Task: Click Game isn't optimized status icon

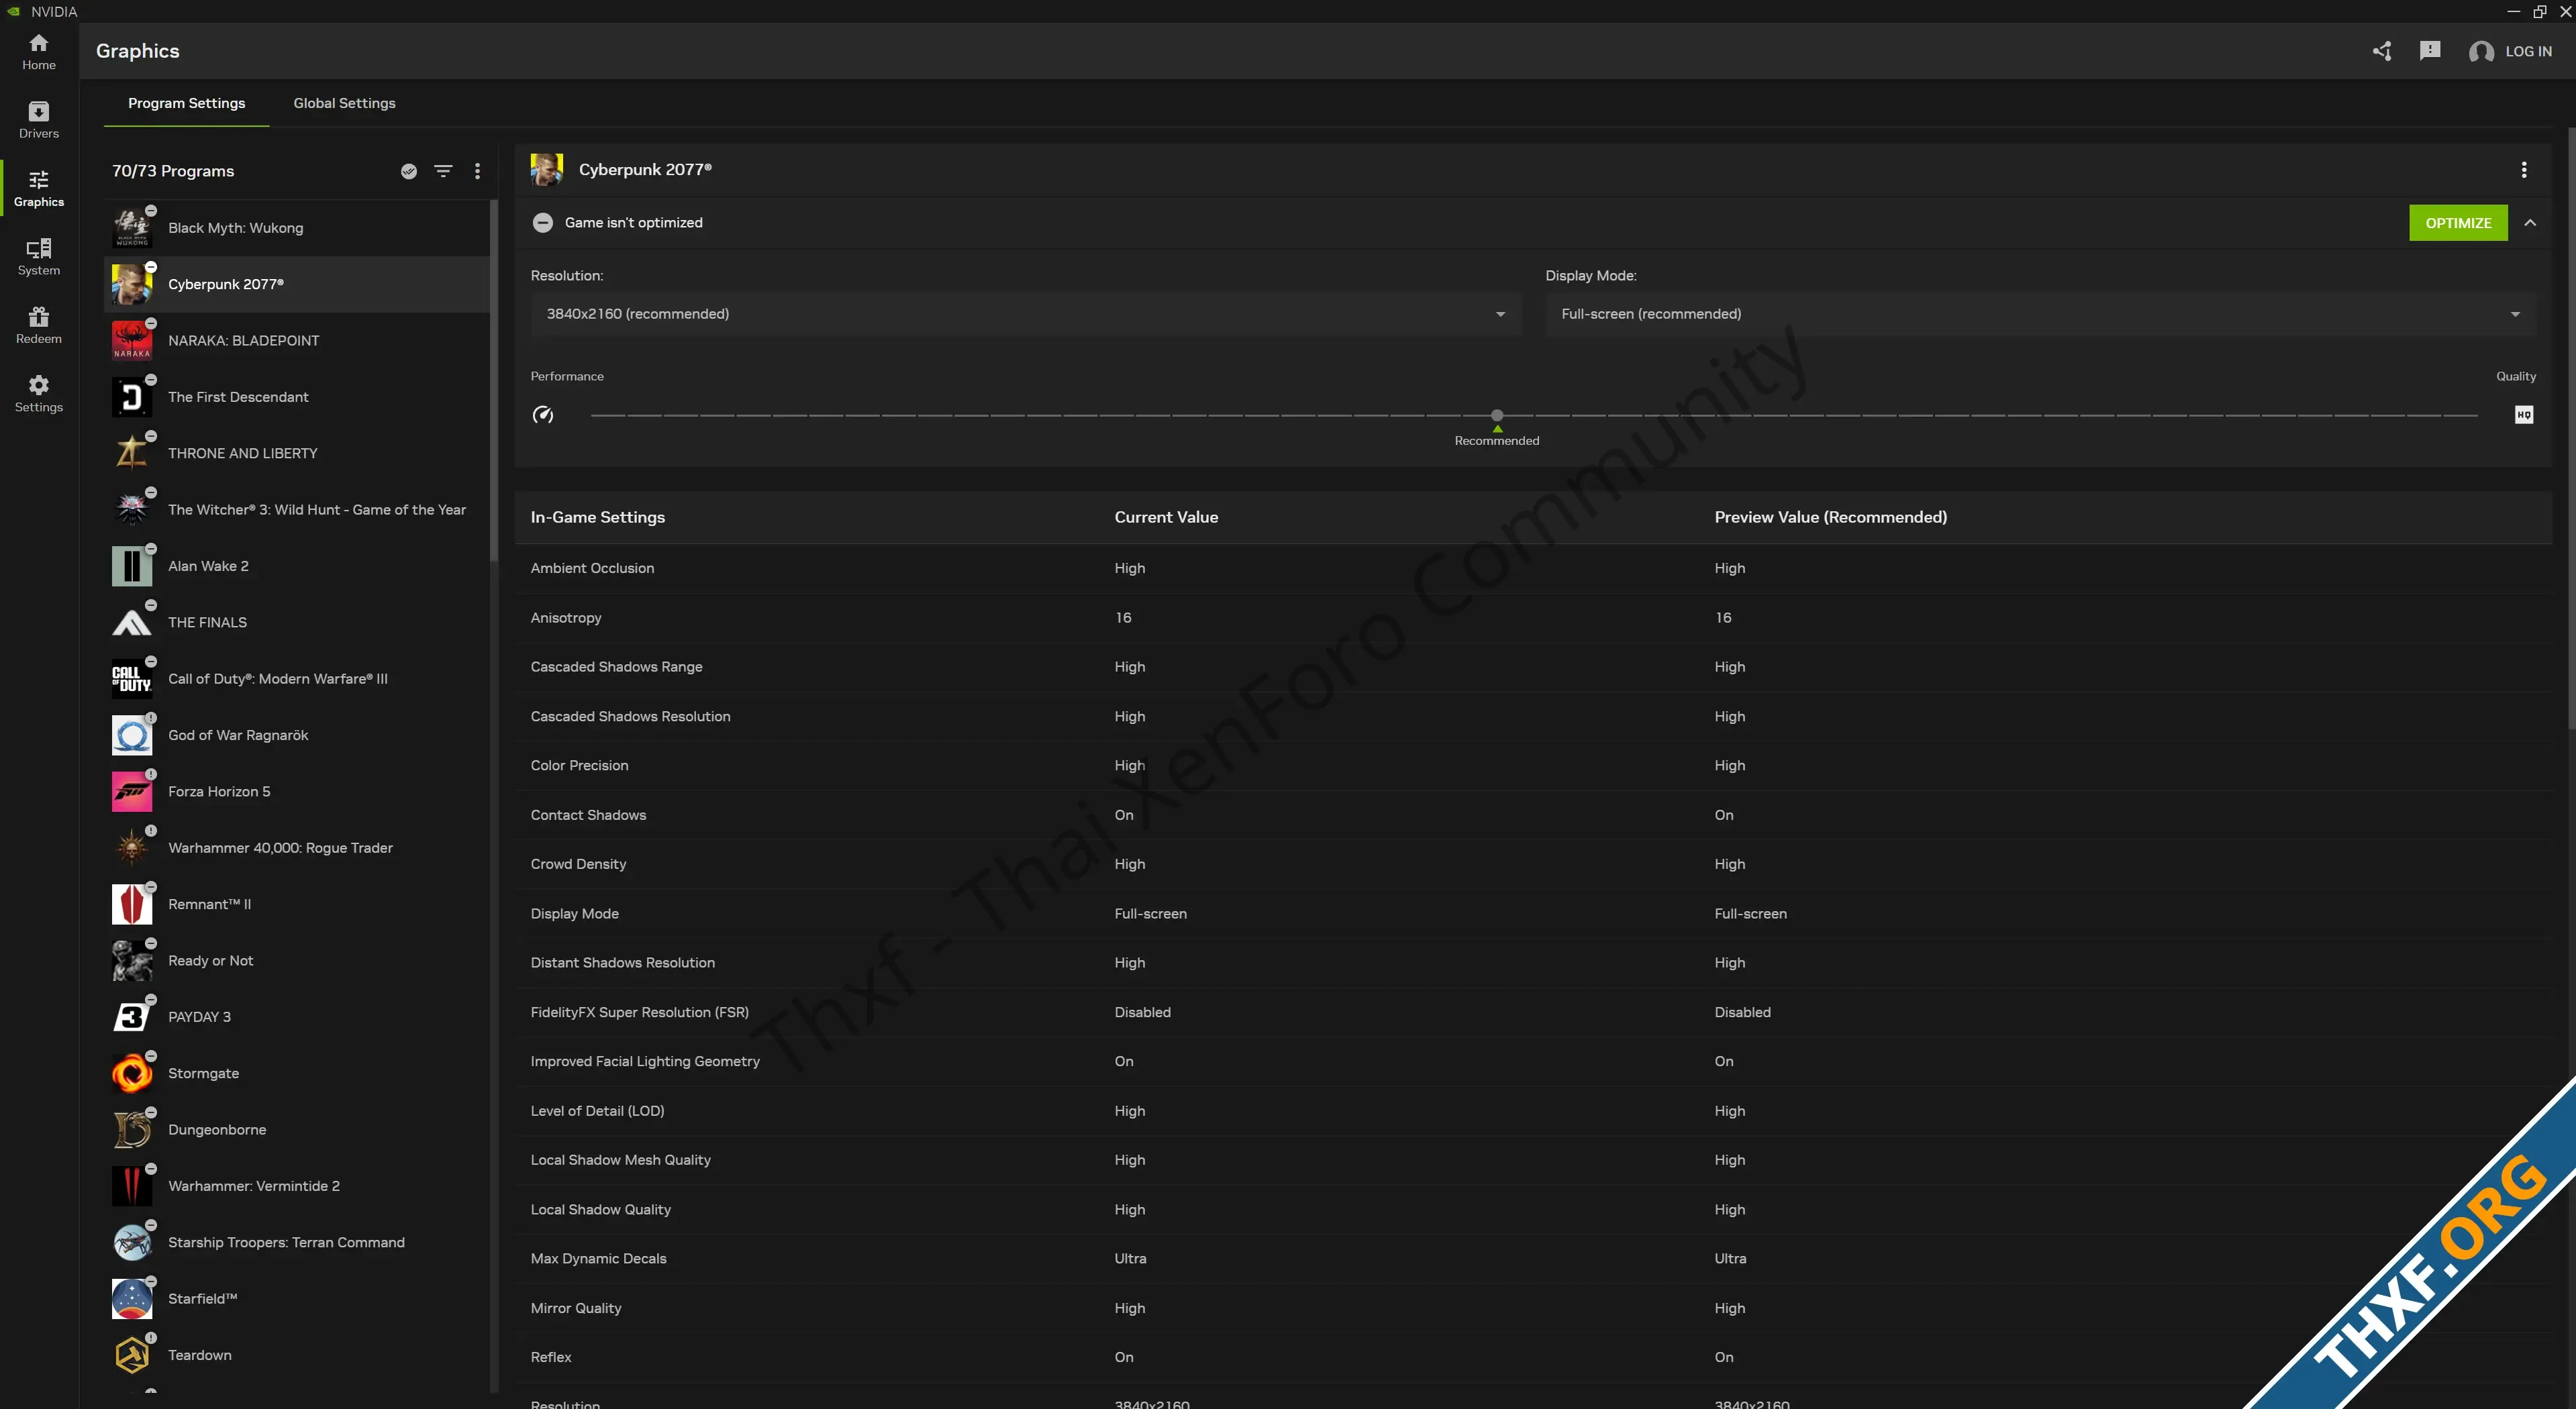Action: [x=543, y=223]
